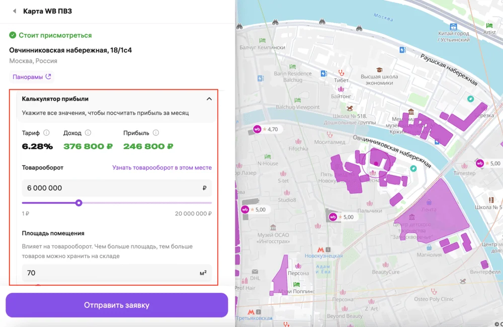Open Узнать товарооборот в этом месте link
Image resolution: width=503 pixels, height=327 pixels.
(x=161, y=168)
